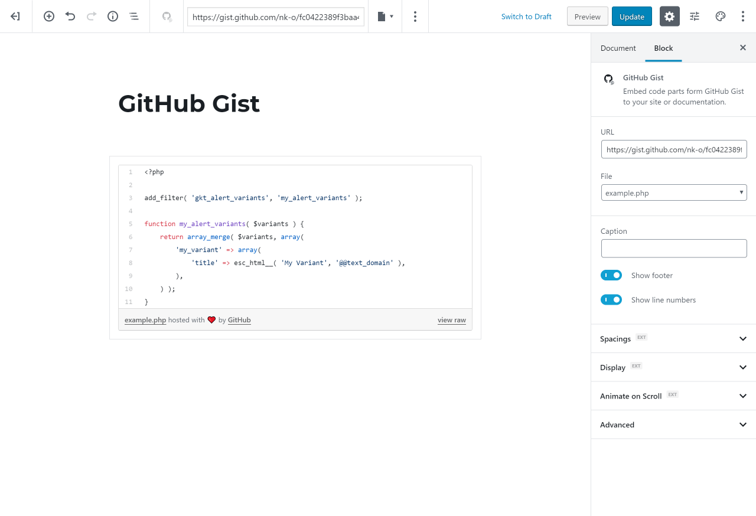756x516 pixels.
Task: Add a new block with plus icon
Action: coord(49,17)
